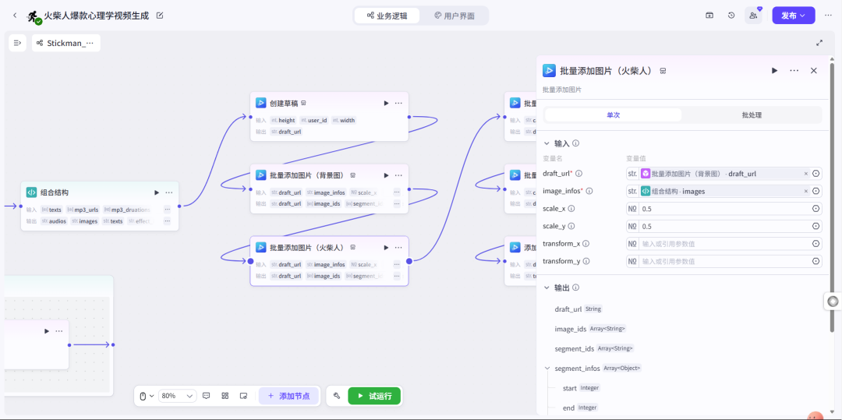The height and width of the screenshot is (420, 842).
Task: Go back with the top-left arrow
Action: tap(15, 16)
